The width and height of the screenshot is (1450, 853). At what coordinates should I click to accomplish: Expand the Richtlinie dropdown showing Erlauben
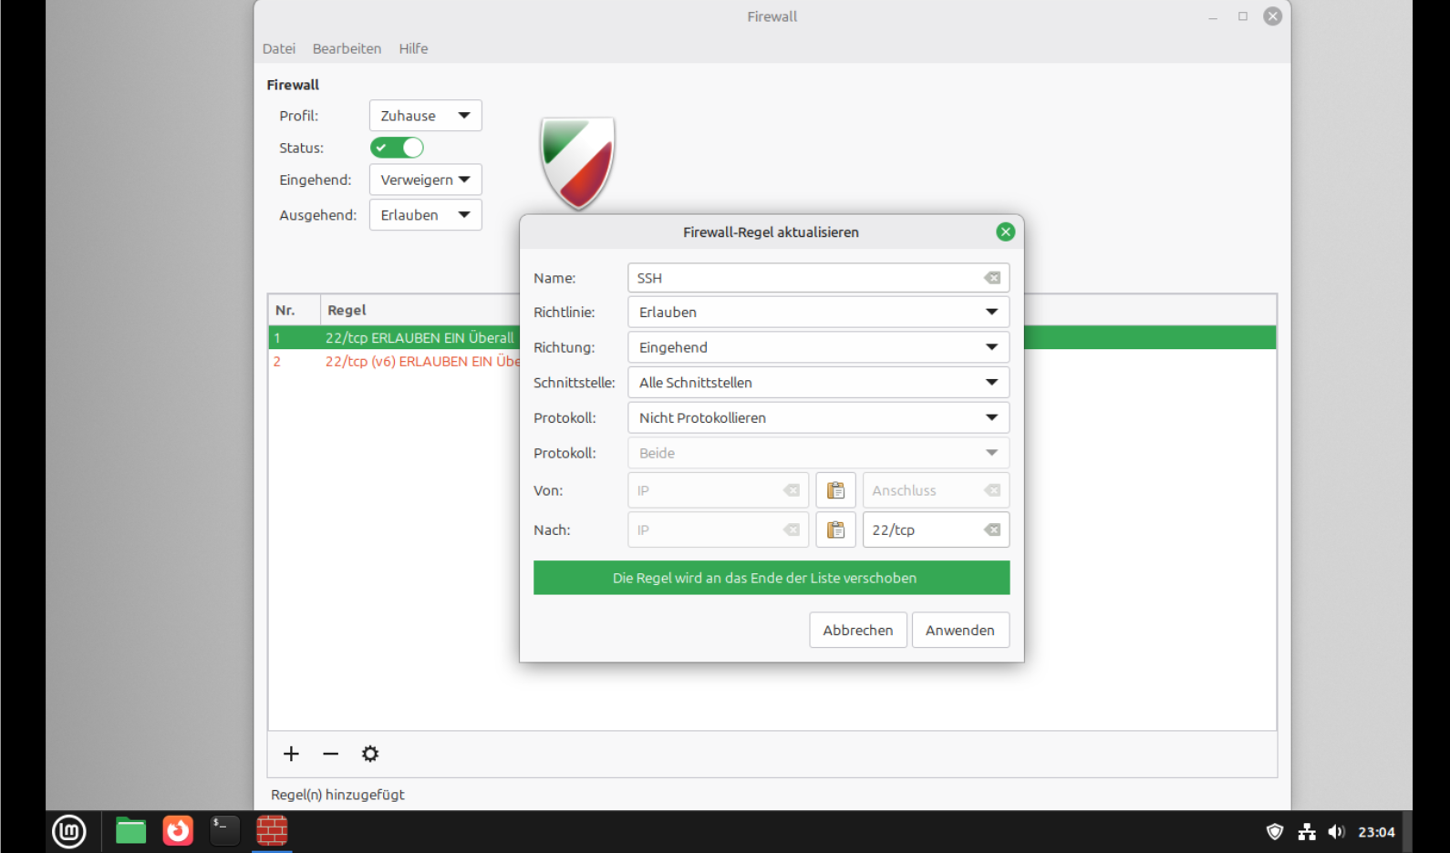click(818, 312)
